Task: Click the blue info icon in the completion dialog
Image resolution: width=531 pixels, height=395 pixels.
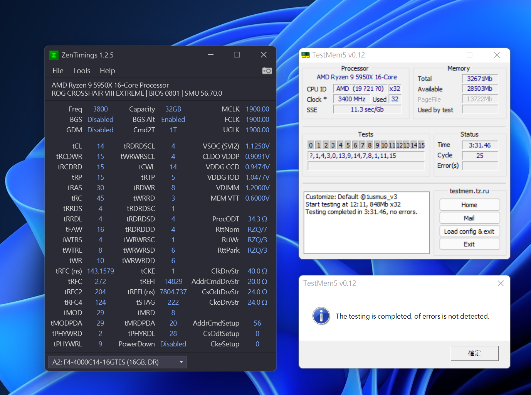Action: (321, 316)
